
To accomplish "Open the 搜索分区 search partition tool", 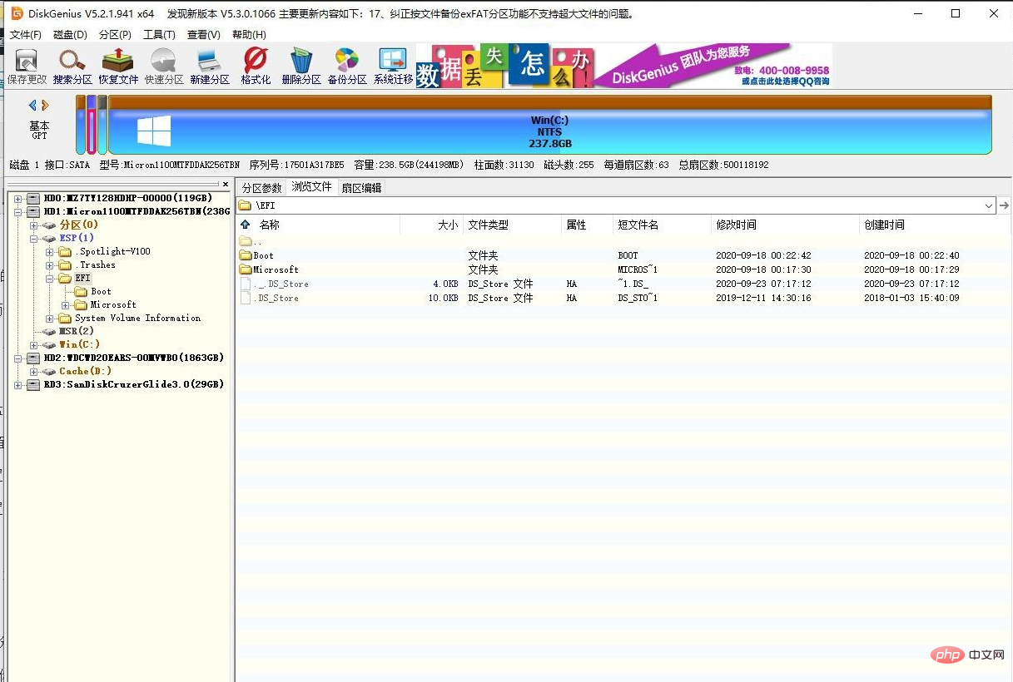I will pos(72,67).
